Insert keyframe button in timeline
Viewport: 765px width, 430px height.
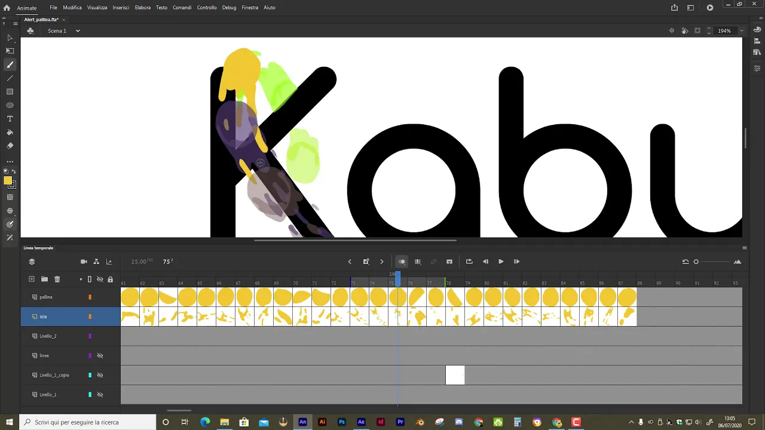tap(366, 262)
